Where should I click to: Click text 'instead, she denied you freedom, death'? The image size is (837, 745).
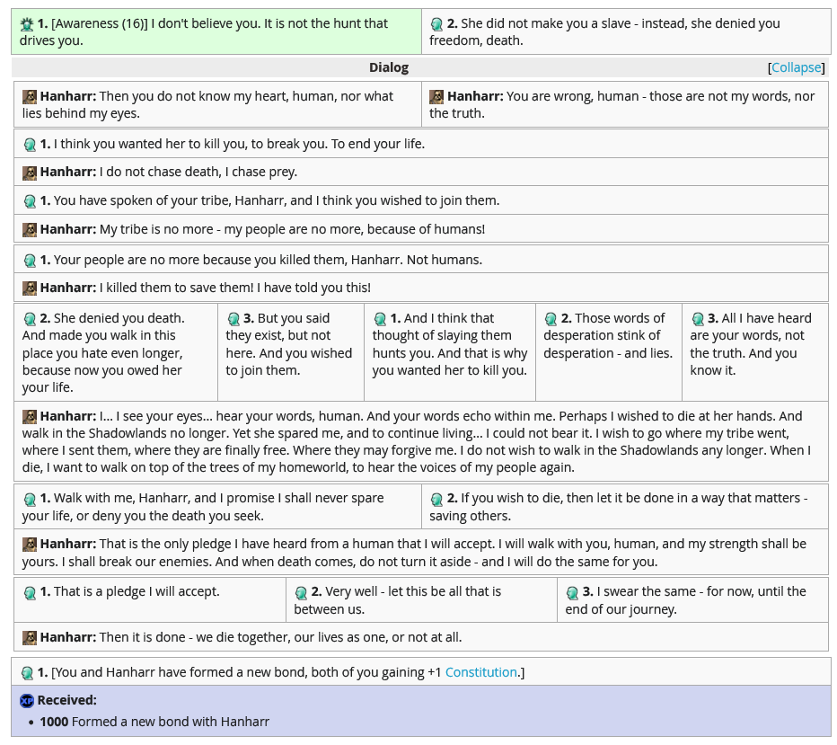604,31
